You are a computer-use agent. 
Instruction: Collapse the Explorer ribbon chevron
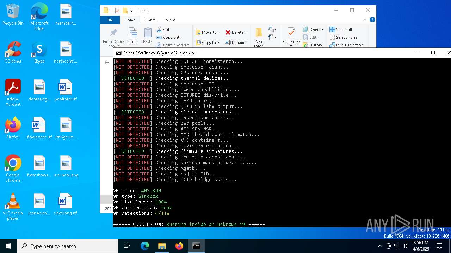click(x=365, y=20)
